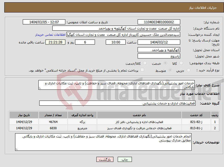This screenshot has width=224, height=167.
Task: Click the گروه خدمت field
Action: [117, 103]
